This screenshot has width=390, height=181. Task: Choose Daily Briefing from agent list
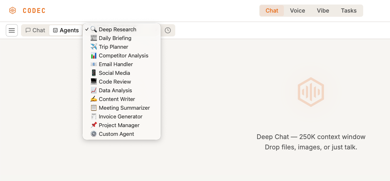click(121, 38)
